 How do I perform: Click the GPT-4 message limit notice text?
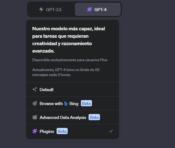[x=66, y=72]
